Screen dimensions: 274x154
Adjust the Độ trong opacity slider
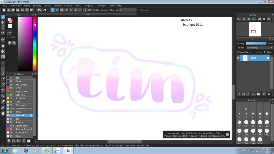(x=256, y=43)
